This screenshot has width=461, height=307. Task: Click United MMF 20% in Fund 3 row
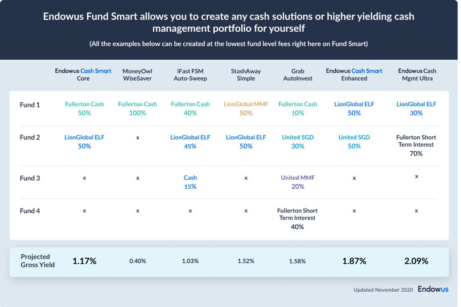coord(298,182)
